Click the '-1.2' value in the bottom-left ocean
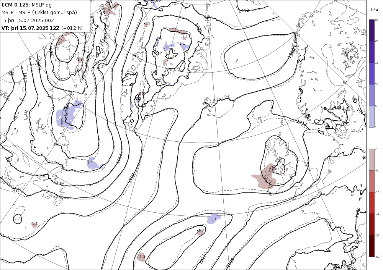The height and width of the screenshot is (270, 383). (34, 224)
